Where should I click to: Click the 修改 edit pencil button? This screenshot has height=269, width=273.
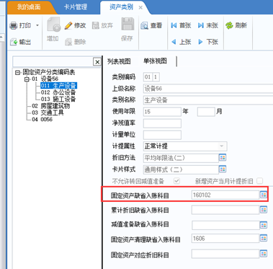pos(75,25)
